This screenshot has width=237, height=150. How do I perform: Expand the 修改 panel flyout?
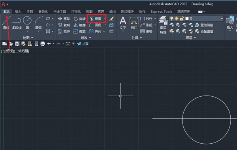pyautogui.click(x=86, y=37)
